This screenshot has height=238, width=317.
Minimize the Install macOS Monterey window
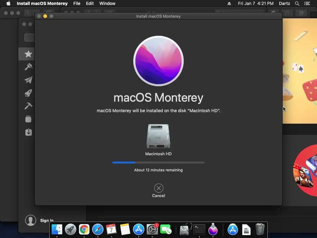point(45,16)
